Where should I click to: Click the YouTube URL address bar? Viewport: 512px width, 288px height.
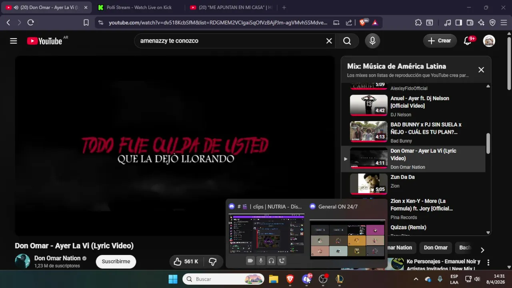218,23
